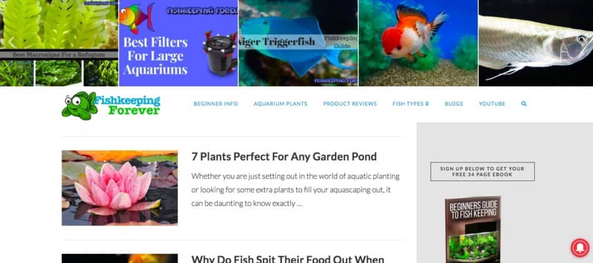Visit the YouTube navigation link
The image size is (593, 263).
pyautogui.click(x=492, y=104)
